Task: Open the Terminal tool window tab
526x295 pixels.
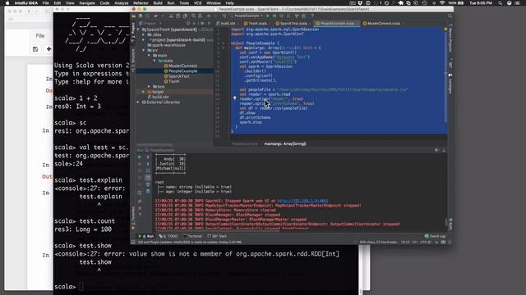Action: click(x=193, y=236)
